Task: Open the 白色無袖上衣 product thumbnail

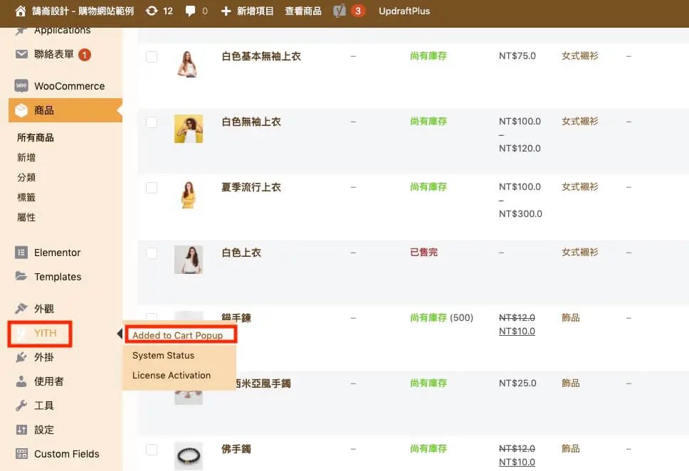Action: [x=189, y=129]
